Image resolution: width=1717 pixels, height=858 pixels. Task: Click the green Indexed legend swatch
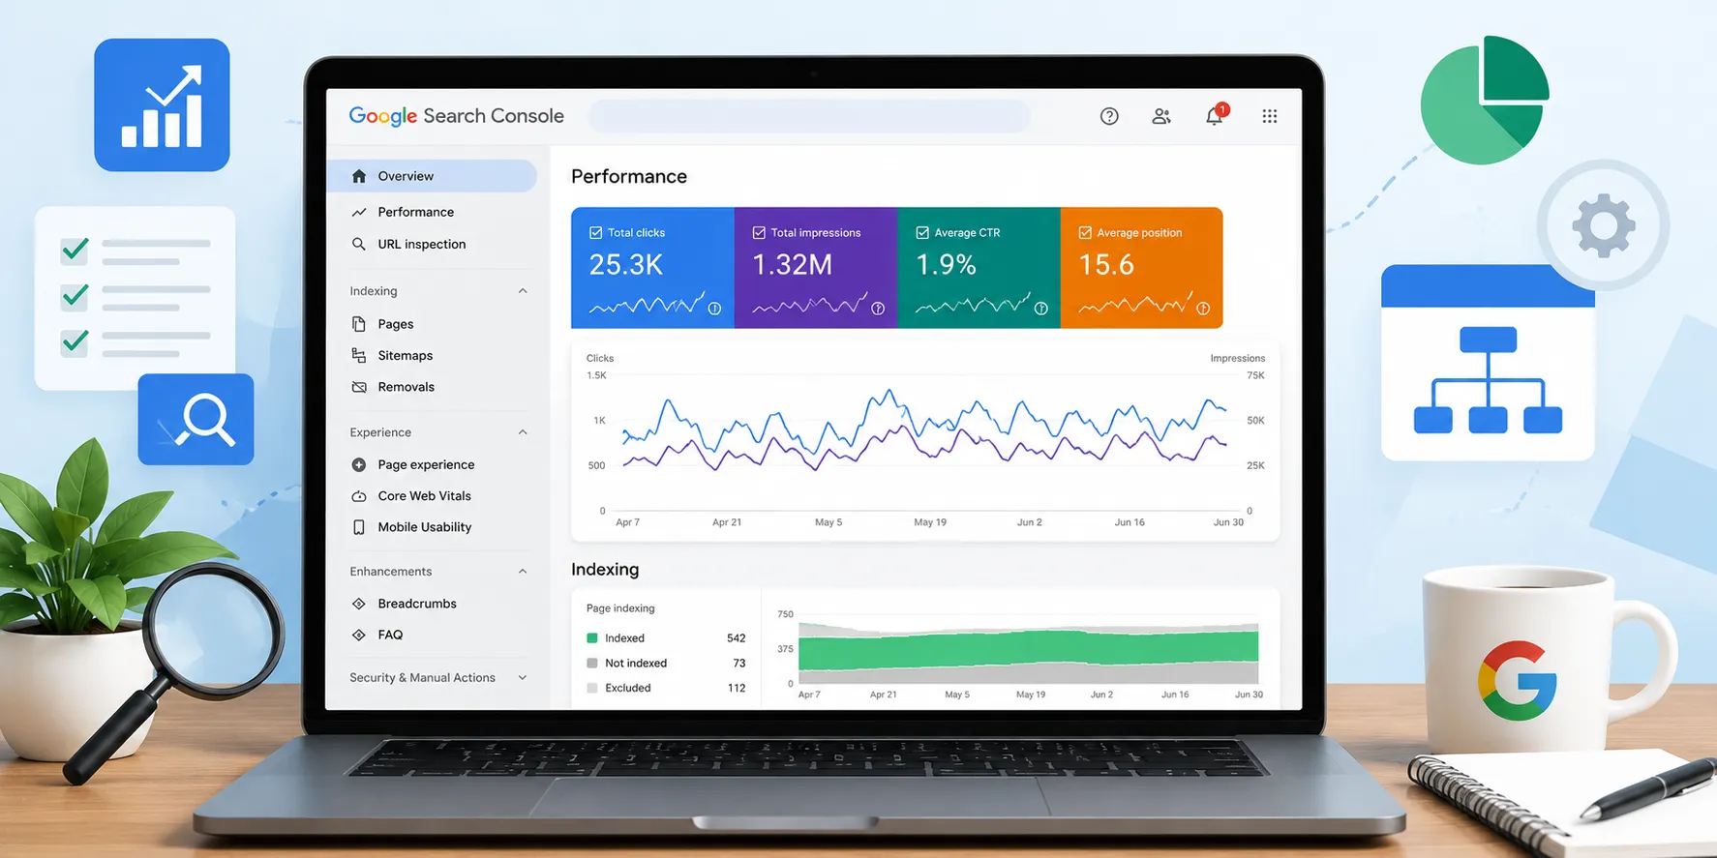pos(592,638)
